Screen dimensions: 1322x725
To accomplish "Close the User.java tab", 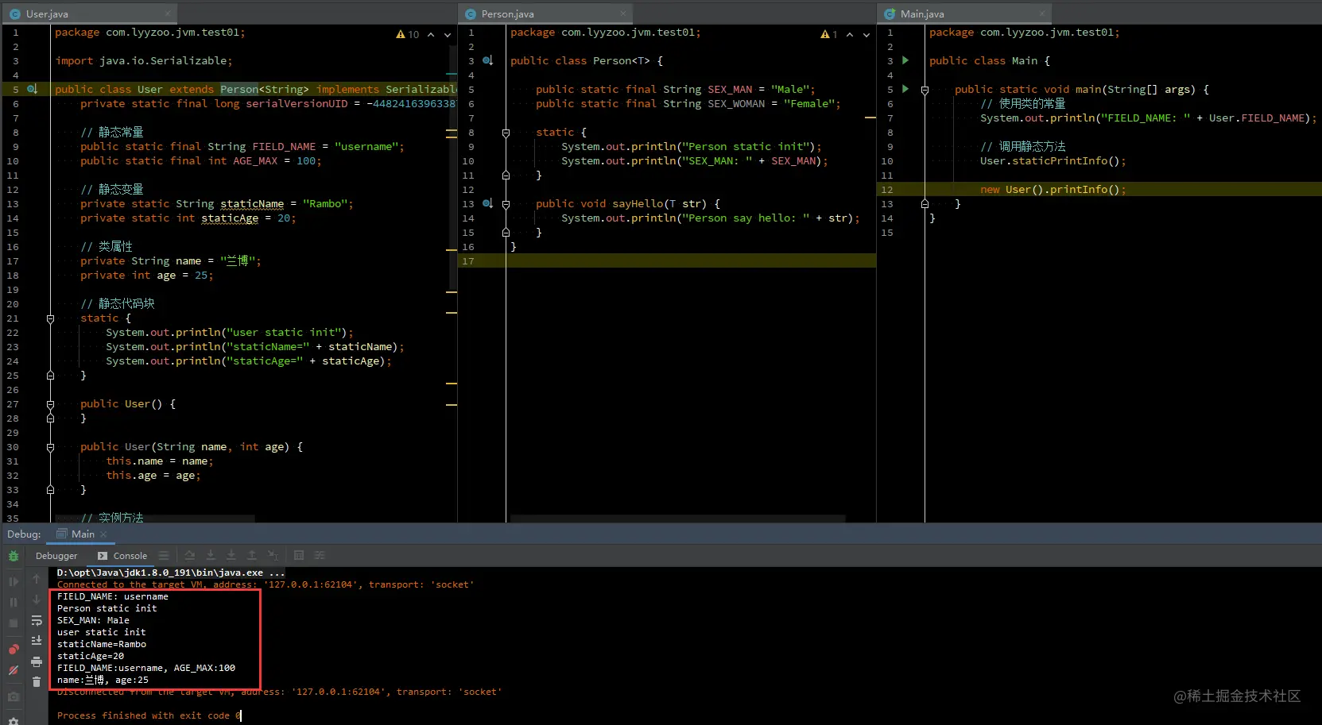I will 169,13.
